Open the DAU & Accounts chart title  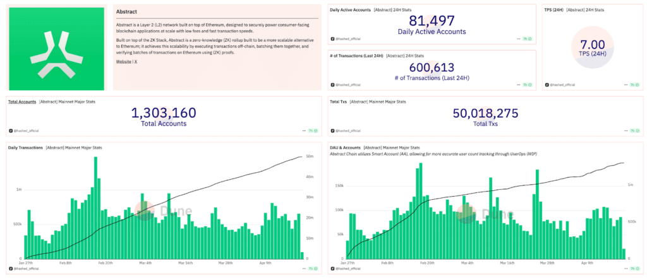point(346,148)
